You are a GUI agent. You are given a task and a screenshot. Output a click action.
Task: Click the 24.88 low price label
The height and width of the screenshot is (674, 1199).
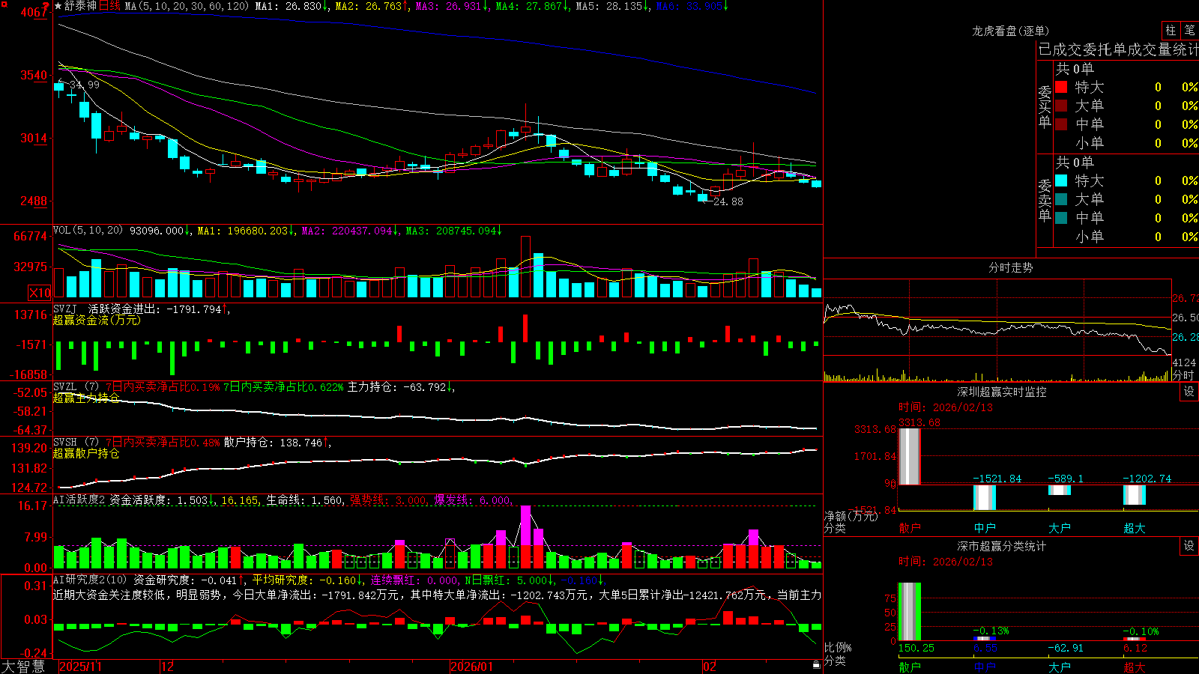[x=728, y=201]
